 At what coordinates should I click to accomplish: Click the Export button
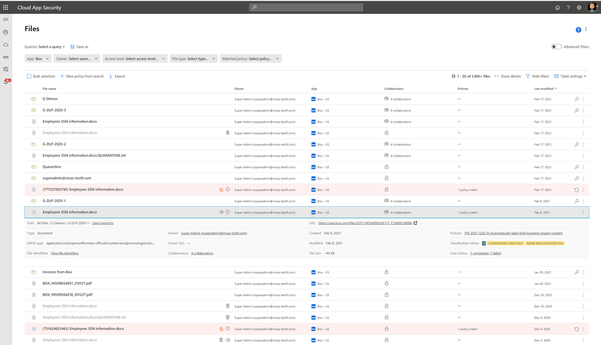[x=117, y=76]
